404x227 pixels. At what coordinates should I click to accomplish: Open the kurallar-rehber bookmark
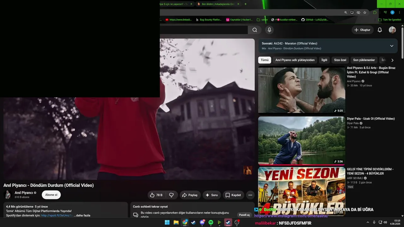pyautogui.click(x=284, y=20)
